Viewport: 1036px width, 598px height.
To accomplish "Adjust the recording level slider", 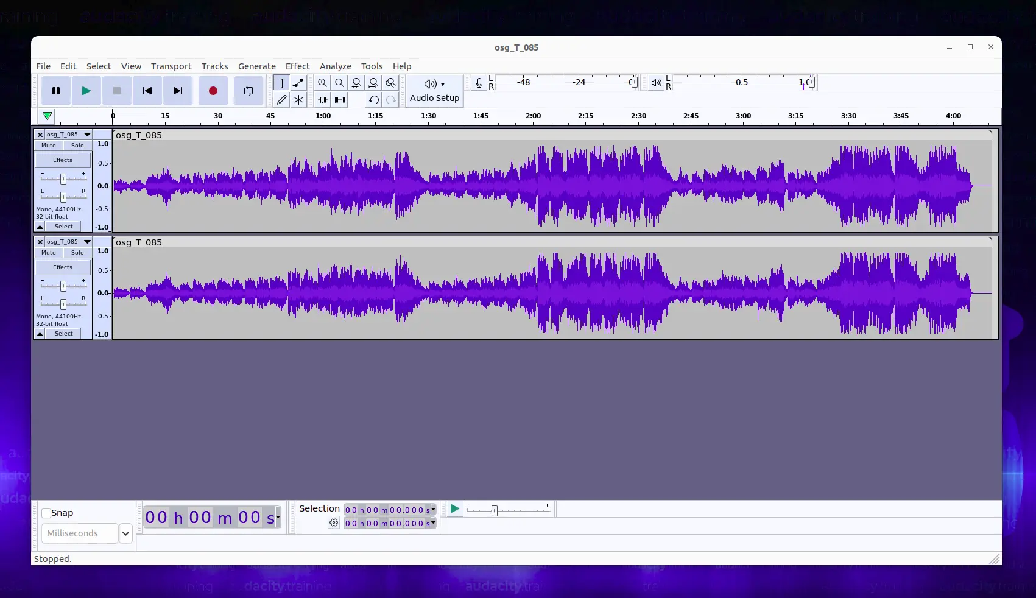I will (x=633, y=82).
